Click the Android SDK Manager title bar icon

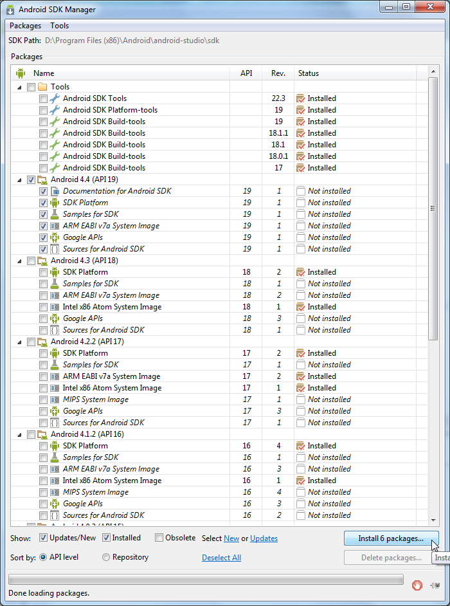pyautogui.click(x=10, y=9)
